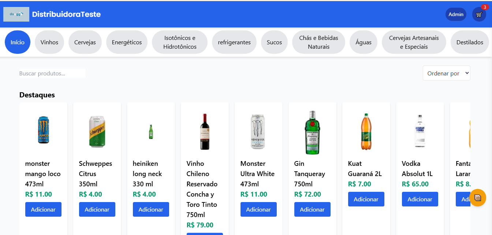The height and width of the screenshot is (235, 492).
Task: Open the shopping cart icon
Action: tap(479, 15)
